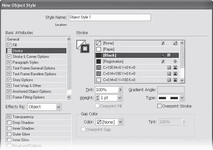Select the Text Wrap & Other item
The width and height of the screenshot is (213, 150).
pyautogui.click(x=27, y=86)
